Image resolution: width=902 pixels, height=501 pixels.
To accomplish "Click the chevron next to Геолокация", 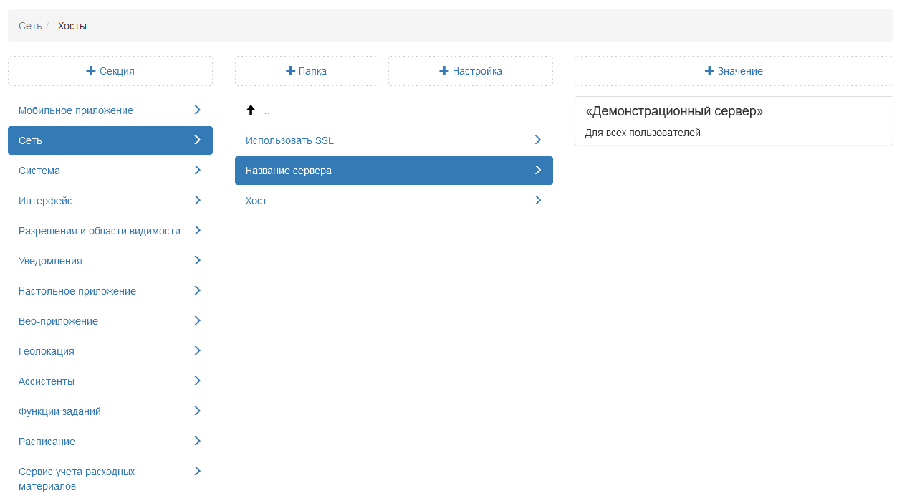I will tap(198, 351).
